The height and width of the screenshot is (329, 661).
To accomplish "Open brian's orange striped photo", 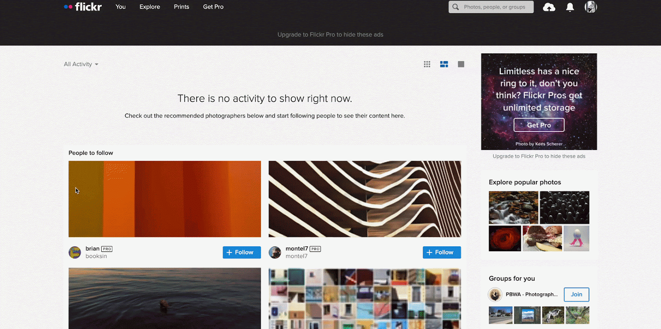I will pyautogui.click(x=164, y=199).
